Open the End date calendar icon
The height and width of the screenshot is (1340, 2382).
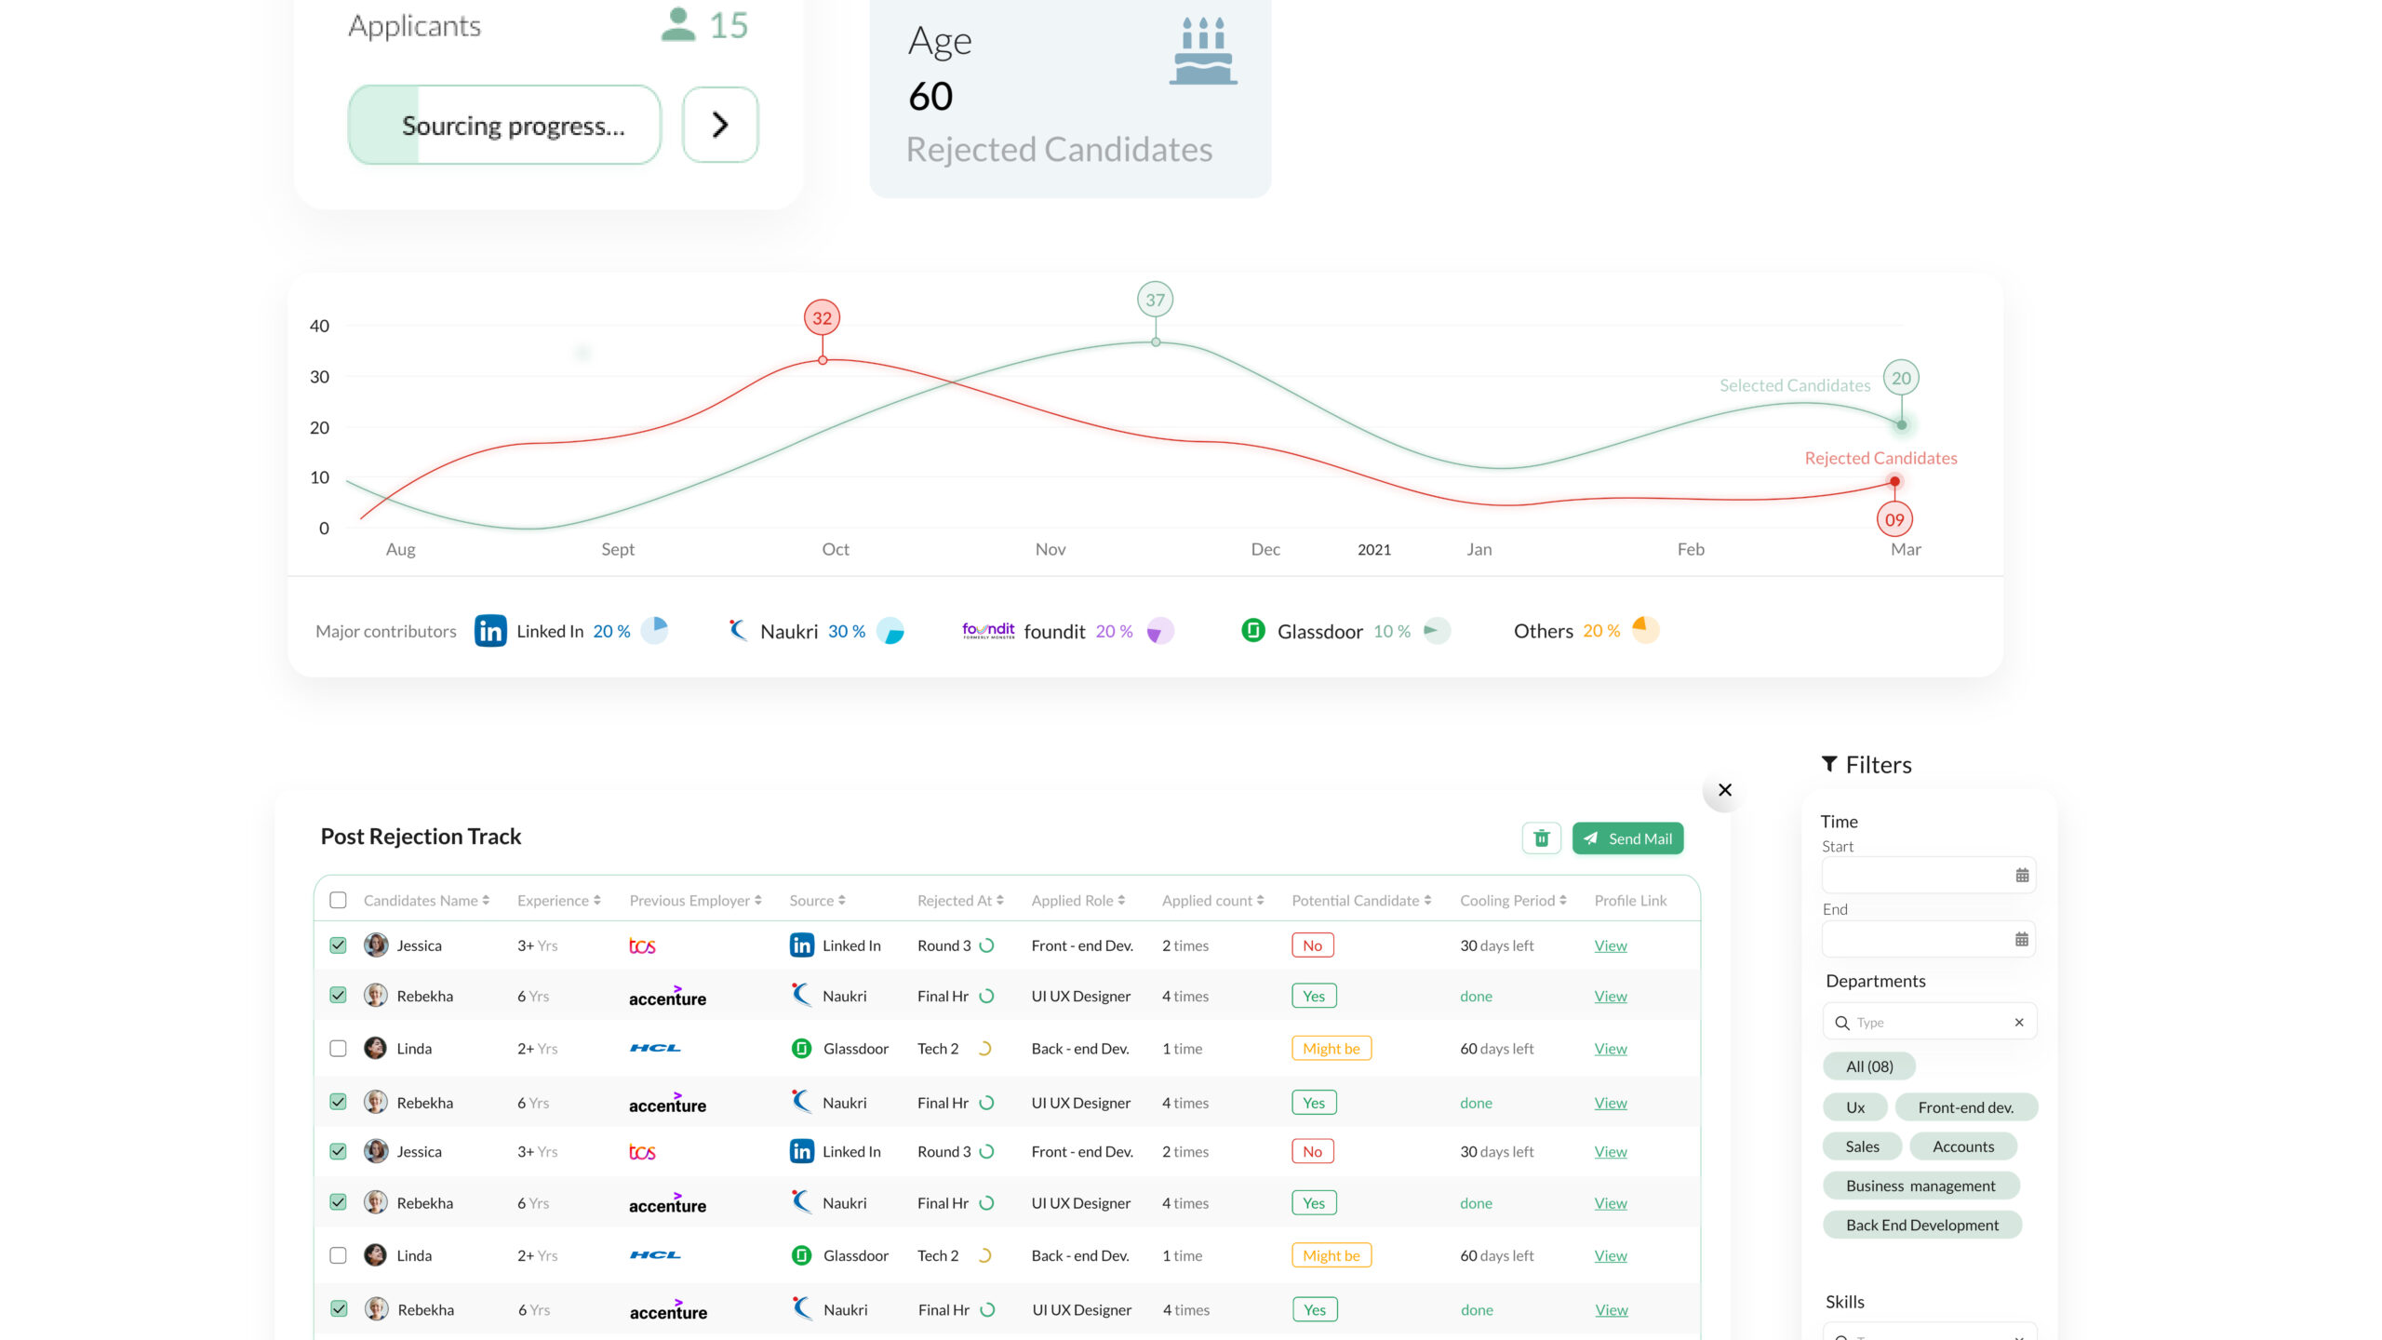pos(2021,940)
